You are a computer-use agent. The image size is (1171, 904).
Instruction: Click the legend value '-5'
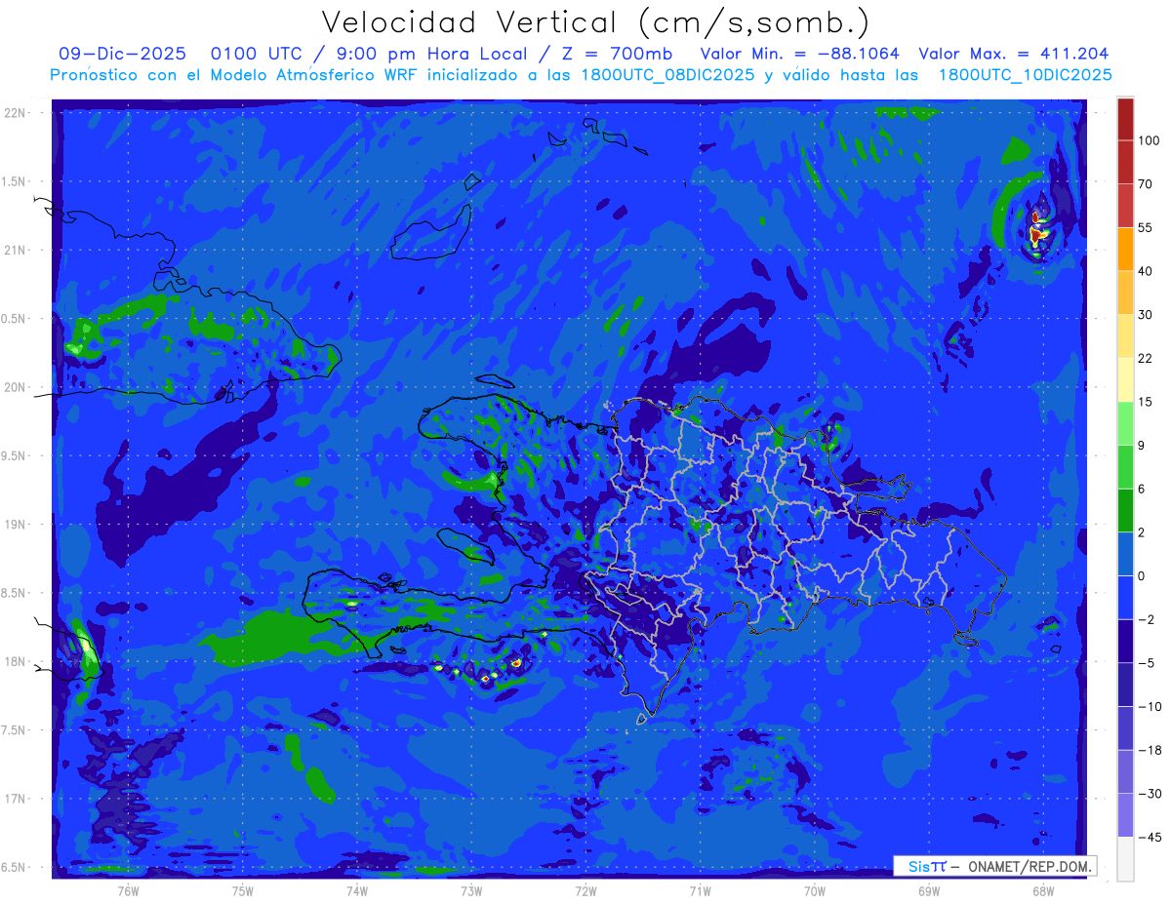(x=1145, y=663)
